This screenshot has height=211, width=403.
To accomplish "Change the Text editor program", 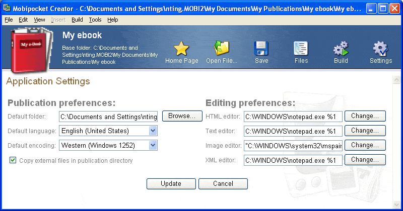I will pos(365,131).
